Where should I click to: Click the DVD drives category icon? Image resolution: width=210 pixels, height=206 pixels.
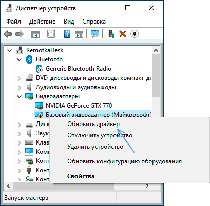coord(29,78)
